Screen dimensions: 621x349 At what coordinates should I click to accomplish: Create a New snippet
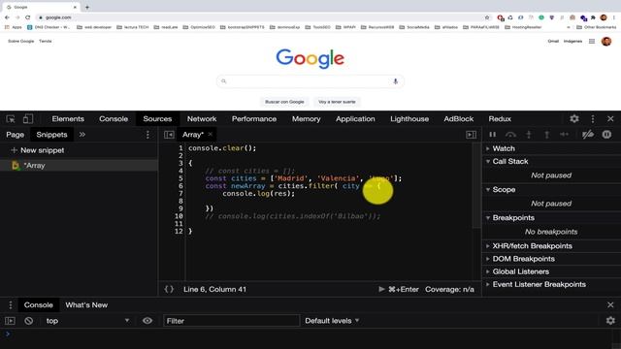click(x=37, y=150)
